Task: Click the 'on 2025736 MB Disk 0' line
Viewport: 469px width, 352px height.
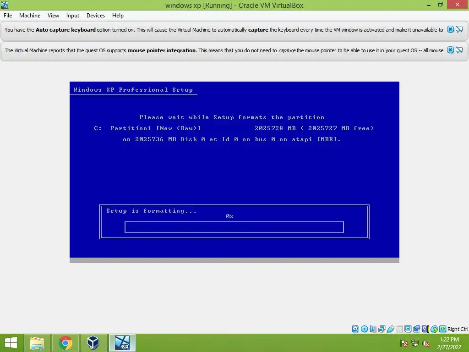Action: (232, 139)
